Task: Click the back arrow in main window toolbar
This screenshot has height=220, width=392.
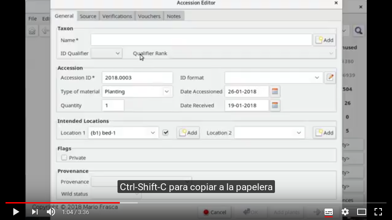Action: click(45, 31)
